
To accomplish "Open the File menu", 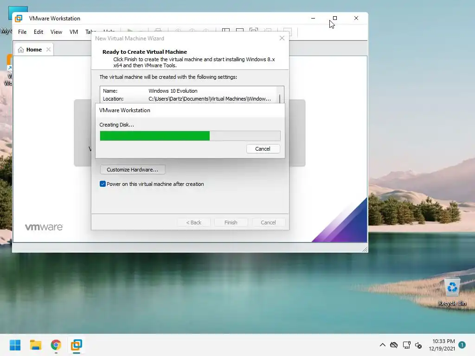I will (22, 32).
